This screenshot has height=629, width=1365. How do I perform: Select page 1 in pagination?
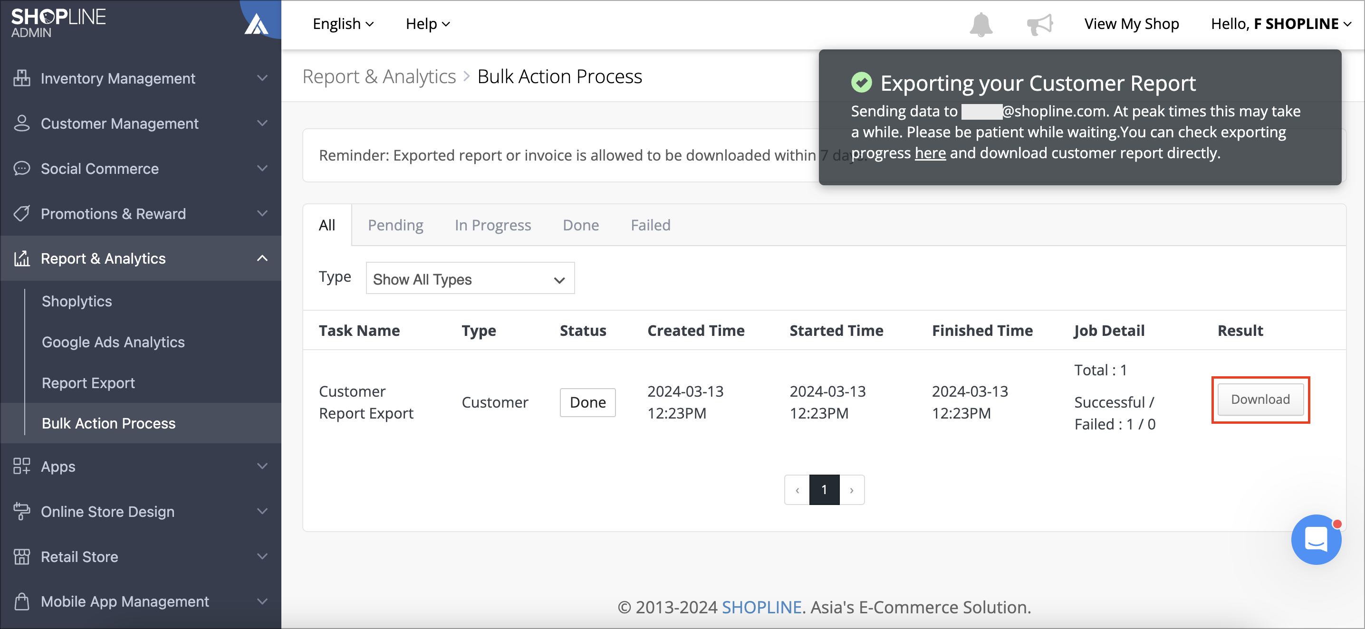824,490
